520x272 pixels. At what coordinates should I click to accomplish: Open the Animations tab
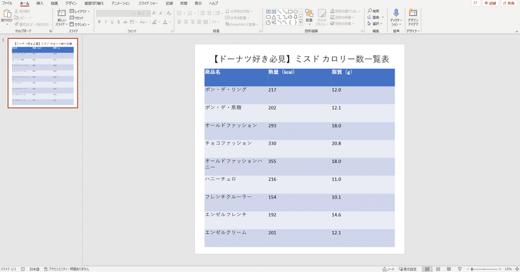pos(121,3)
